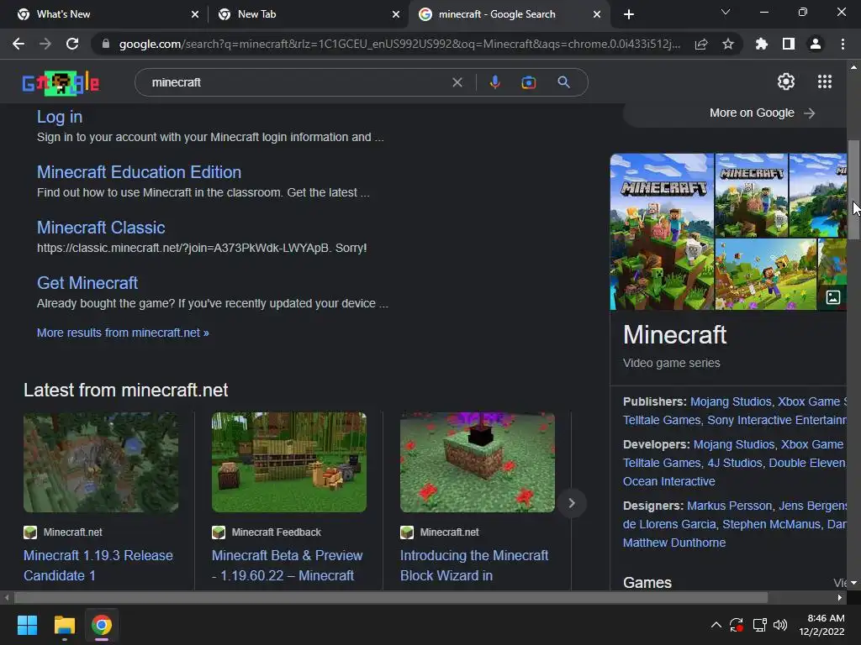Click Chrome icon in the taskbar

coord(102,625)
